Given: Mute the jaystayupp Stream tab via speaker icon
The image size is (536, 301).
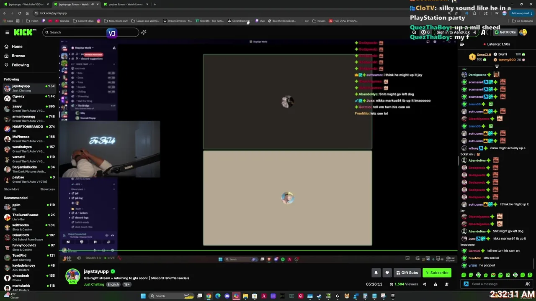Looking at the screenshot, I should tap(92, 4).
